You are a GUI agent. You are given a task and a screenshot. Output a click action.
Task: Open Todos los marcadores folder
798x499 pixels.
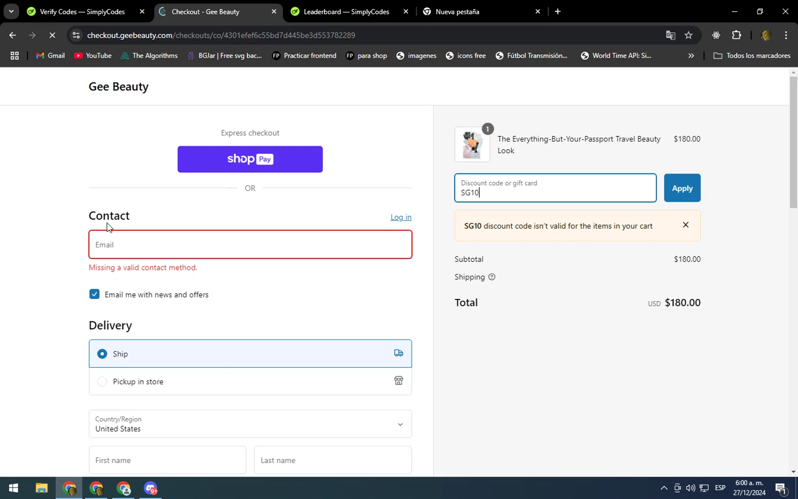(752, 55)
